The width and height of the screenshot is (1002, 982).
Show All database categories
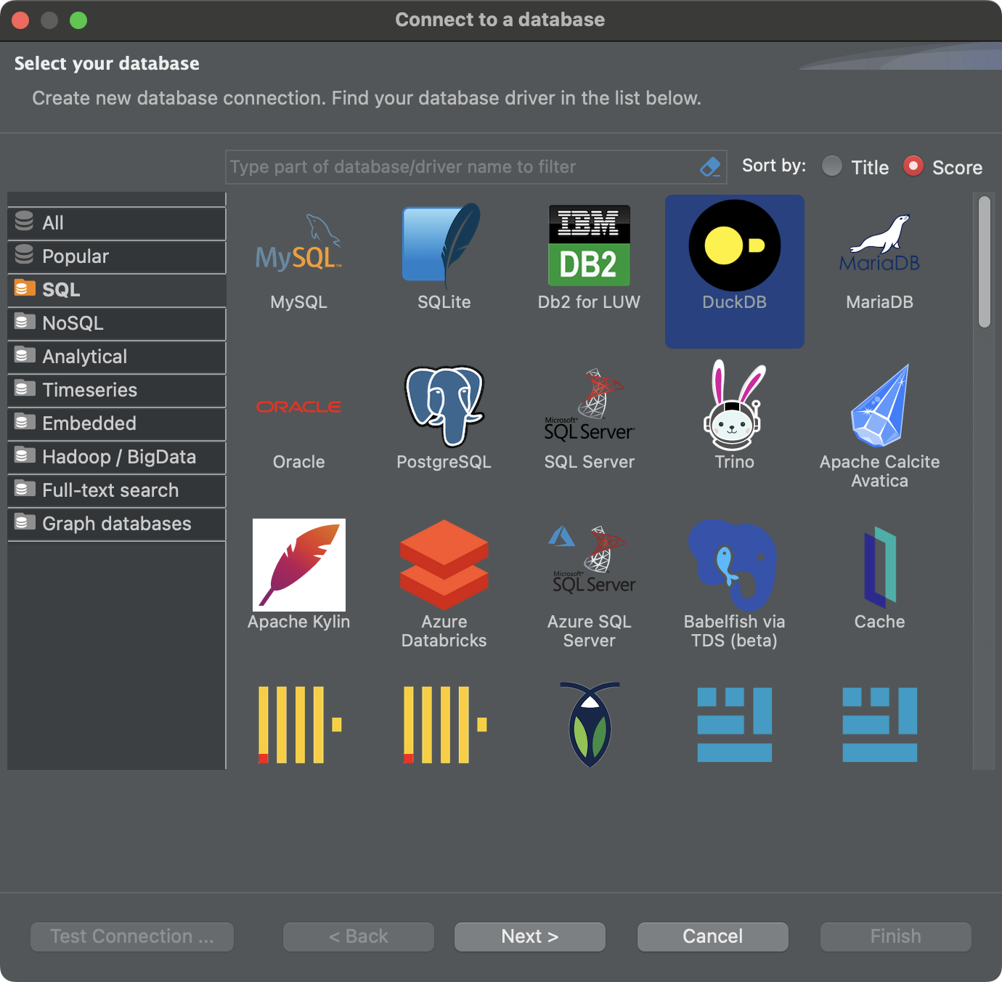click(117, 223)
